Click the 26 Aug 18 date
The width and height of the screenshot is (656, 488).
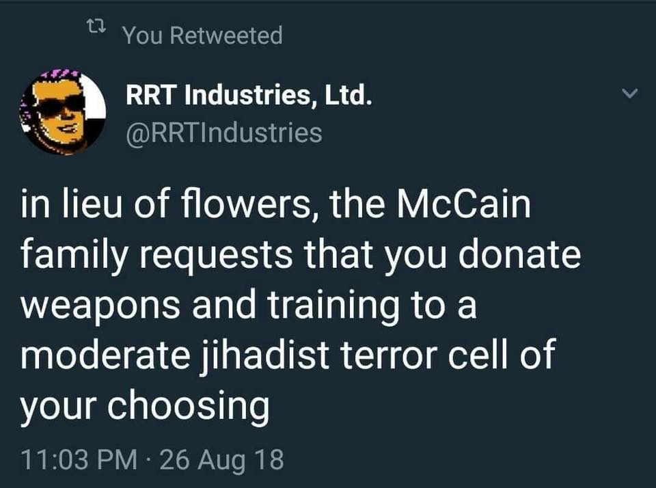(221, 461)
